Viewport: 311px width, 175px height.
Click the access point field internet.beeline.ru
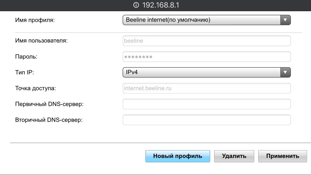(x=207, y=88)
